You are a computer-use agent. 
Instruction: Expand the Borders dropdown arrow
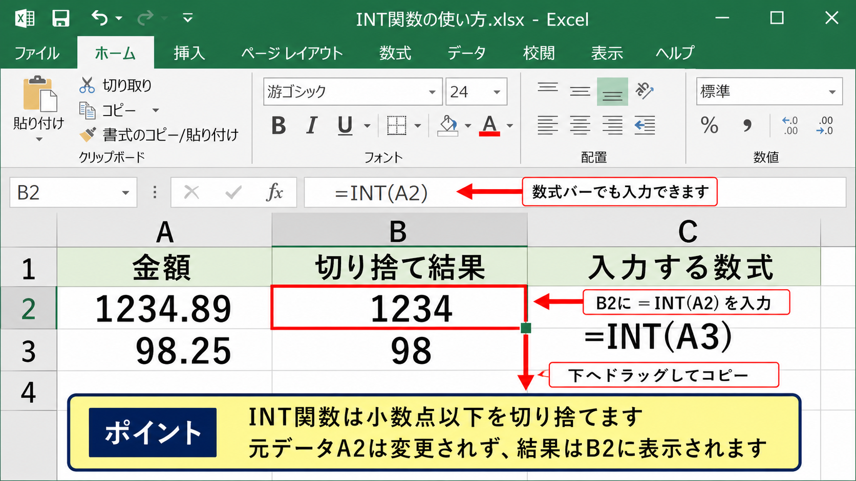(x=418, y=126)
